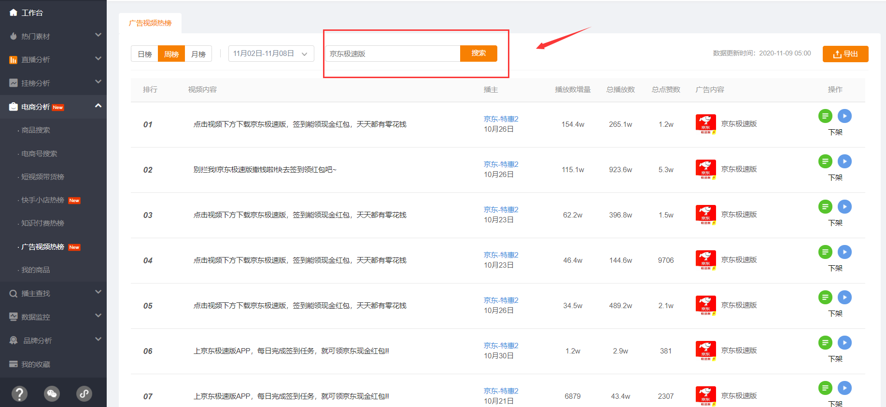Expand the 播主查找 menu chevron

point(98,292)
